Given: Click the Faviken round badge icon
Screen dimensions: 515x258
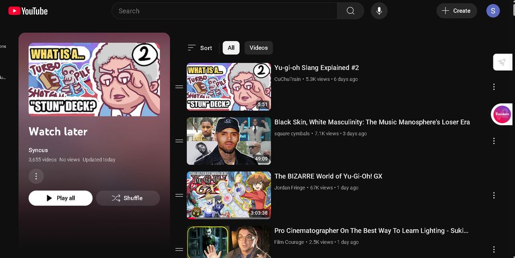Looking at the screenshot, I should point(502,114).
